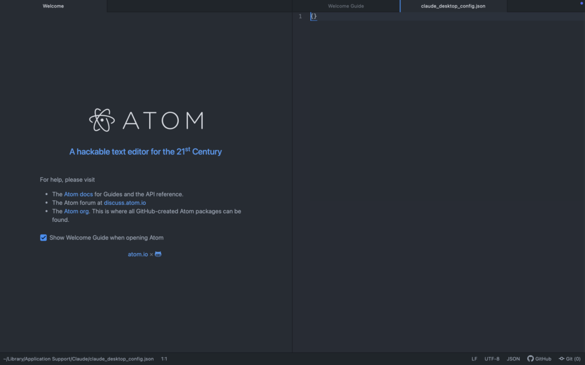Change the UTF-8 encoding selector
585x365 pixels.
click(492, 359)
